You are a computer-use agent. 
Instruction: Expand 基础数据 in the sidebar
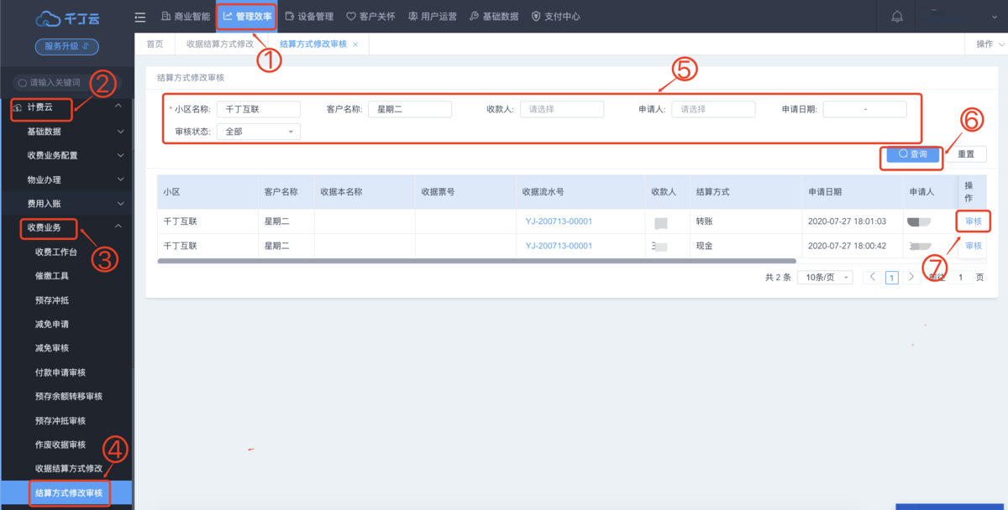(66, 132)
